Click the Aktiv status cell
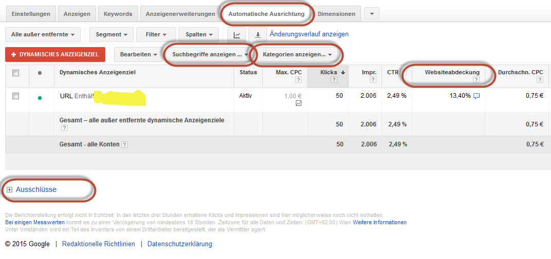 (245, 96)
